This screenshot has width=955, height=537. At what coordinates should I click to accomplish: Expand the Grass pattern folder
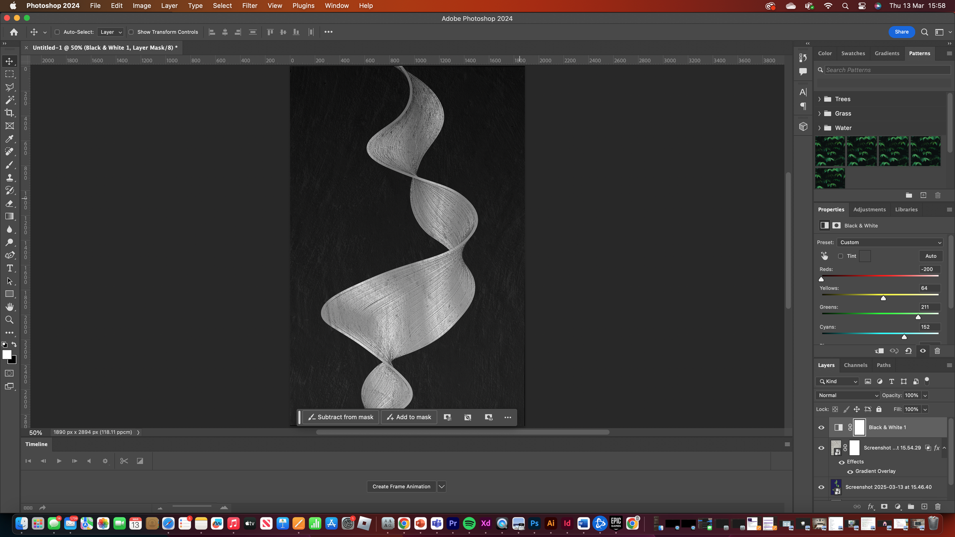[x=819, y=114]
